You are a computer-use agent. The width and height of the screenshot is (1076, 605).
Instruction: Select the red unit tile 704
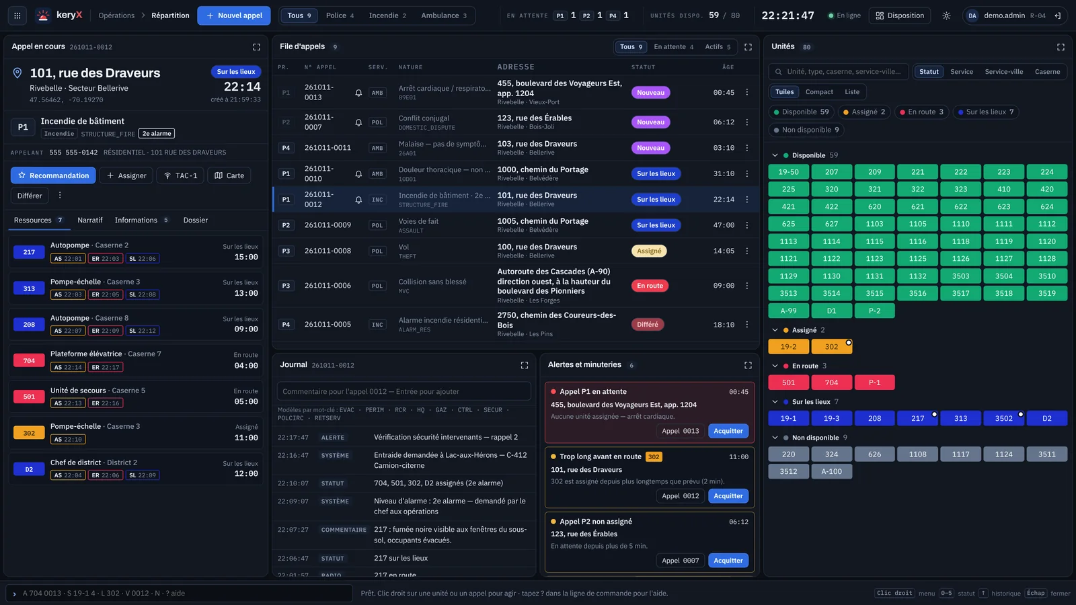tap(831, 382)
